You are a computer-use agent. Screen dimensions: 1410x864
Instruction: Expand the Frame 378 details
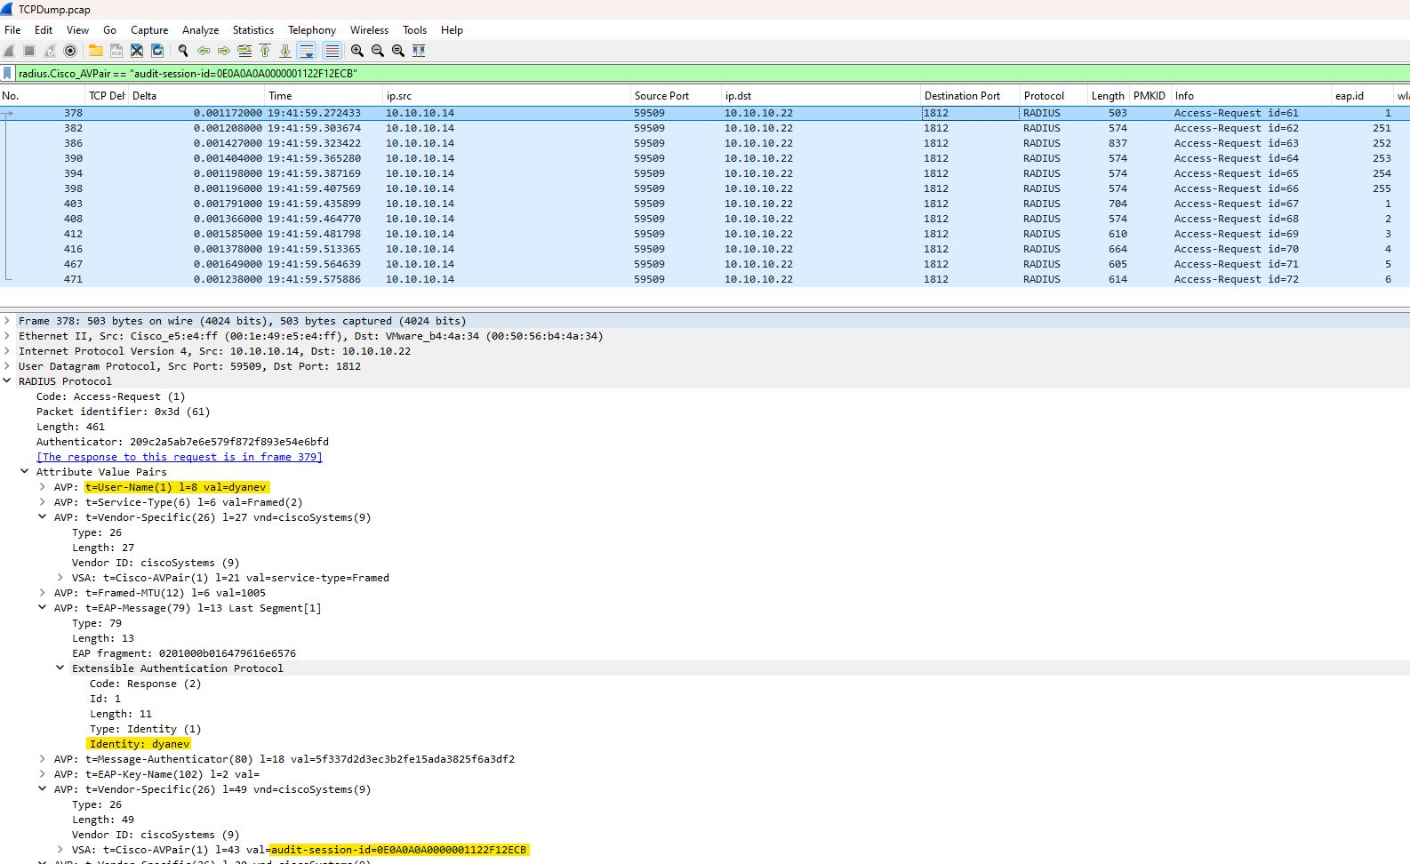[x=7, y=321]
